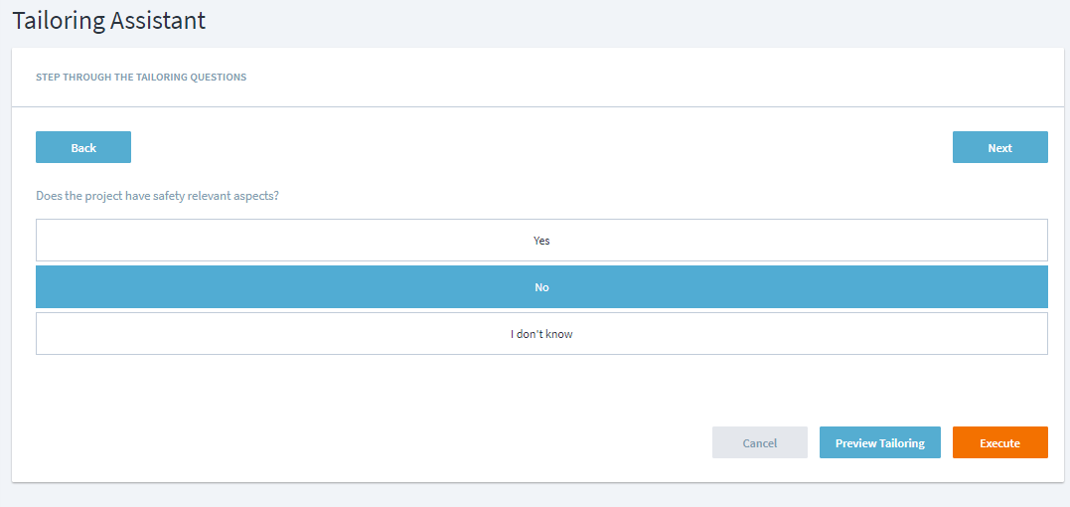Cancel the Tailoring Assistant
The image size is (1070, 507).
pyautogui.click(x=759, y=442)
